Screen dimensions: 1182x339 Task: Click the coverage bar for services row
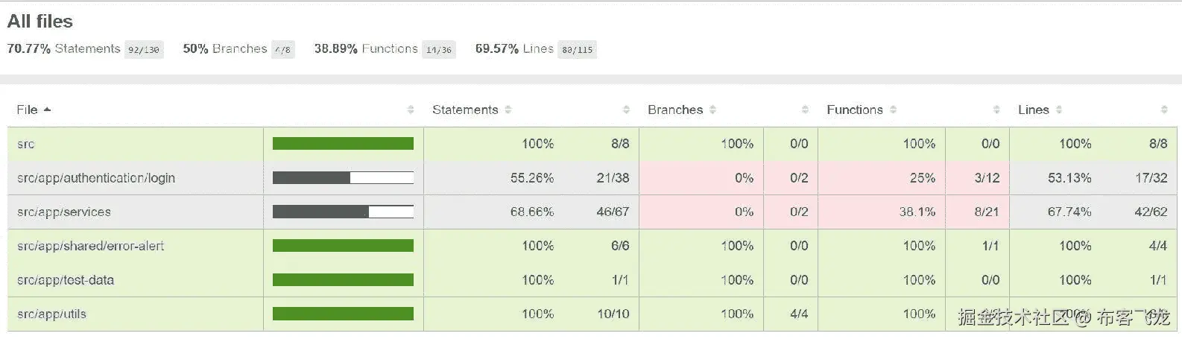coord(343,212)
